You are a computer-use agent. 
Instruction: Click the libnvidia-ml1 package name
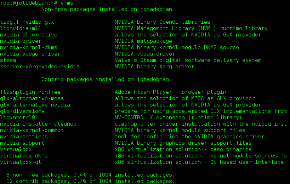point(21,28)
